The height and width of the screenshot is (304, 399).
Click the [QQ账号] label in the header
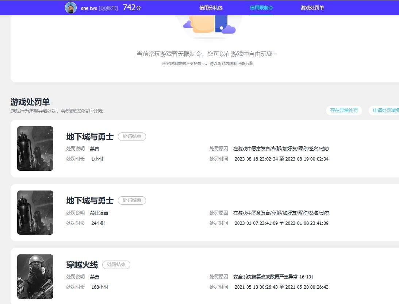108,8
